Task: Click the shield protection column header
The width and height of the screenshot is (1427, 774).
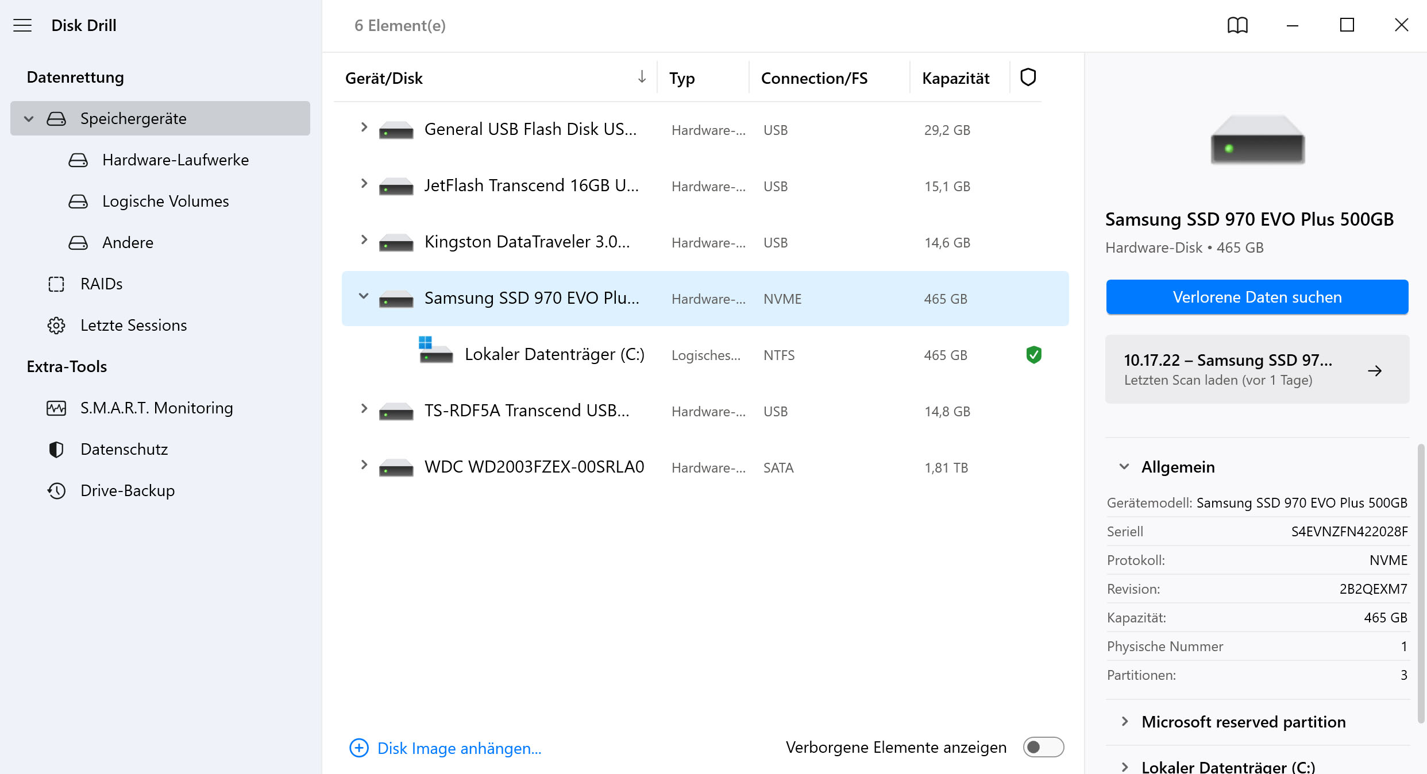Action: click(x=1028, y=77)
